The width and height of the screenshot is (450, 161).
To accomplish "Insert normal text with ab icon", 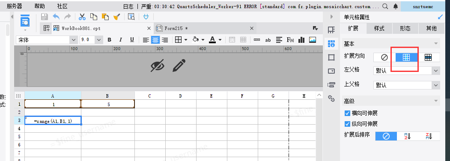I will (x=268, y=40).
